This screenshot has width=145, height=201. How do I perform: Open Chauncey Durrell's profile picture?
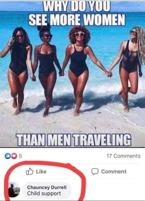[14, 190]
